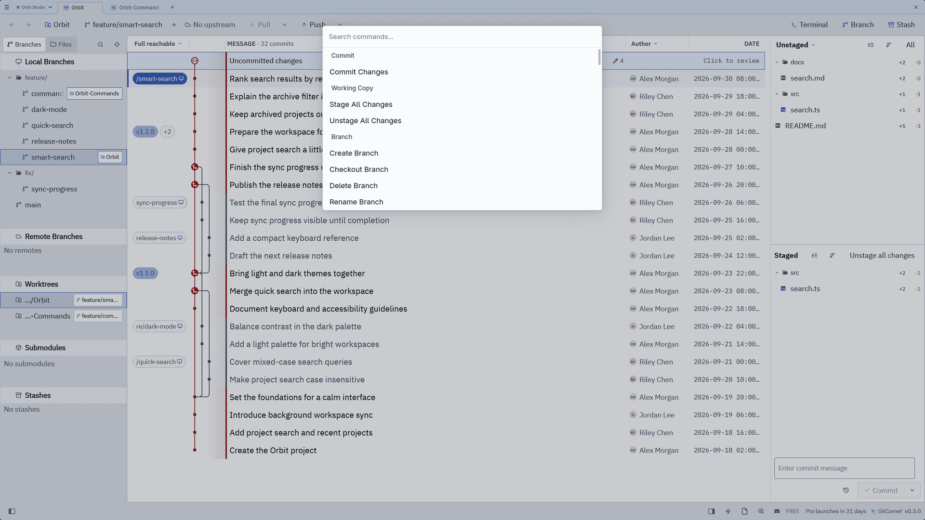The width and height of the screenshot is (925, 520).
Task: Select Create Branch command
Action: [462, 153]
